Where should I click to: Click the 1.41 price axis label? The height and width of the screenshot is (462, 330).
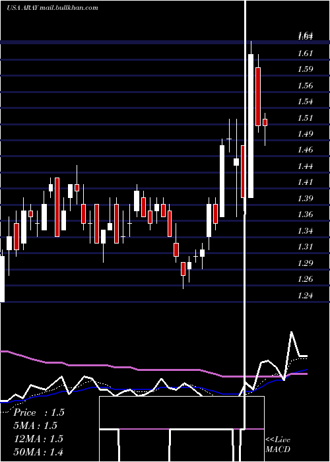coord(305,182)
